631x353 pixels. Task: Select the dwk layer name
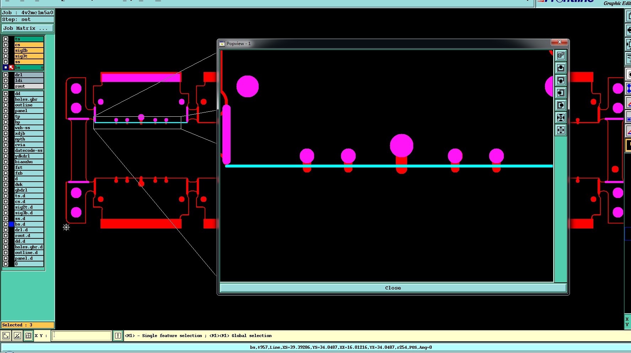(x=29, y=184)
